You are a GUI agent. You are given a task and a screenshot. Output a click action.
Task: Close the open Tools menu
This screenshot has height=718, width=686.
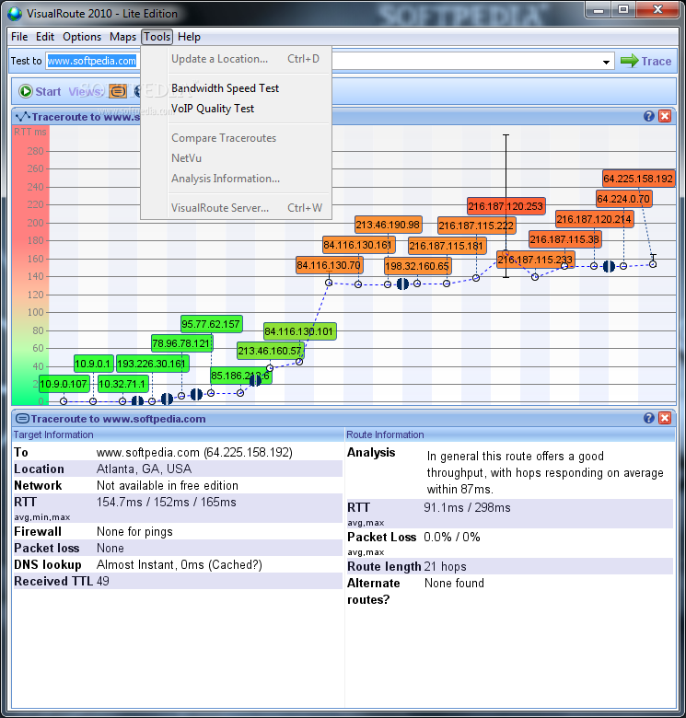point(157,37)
